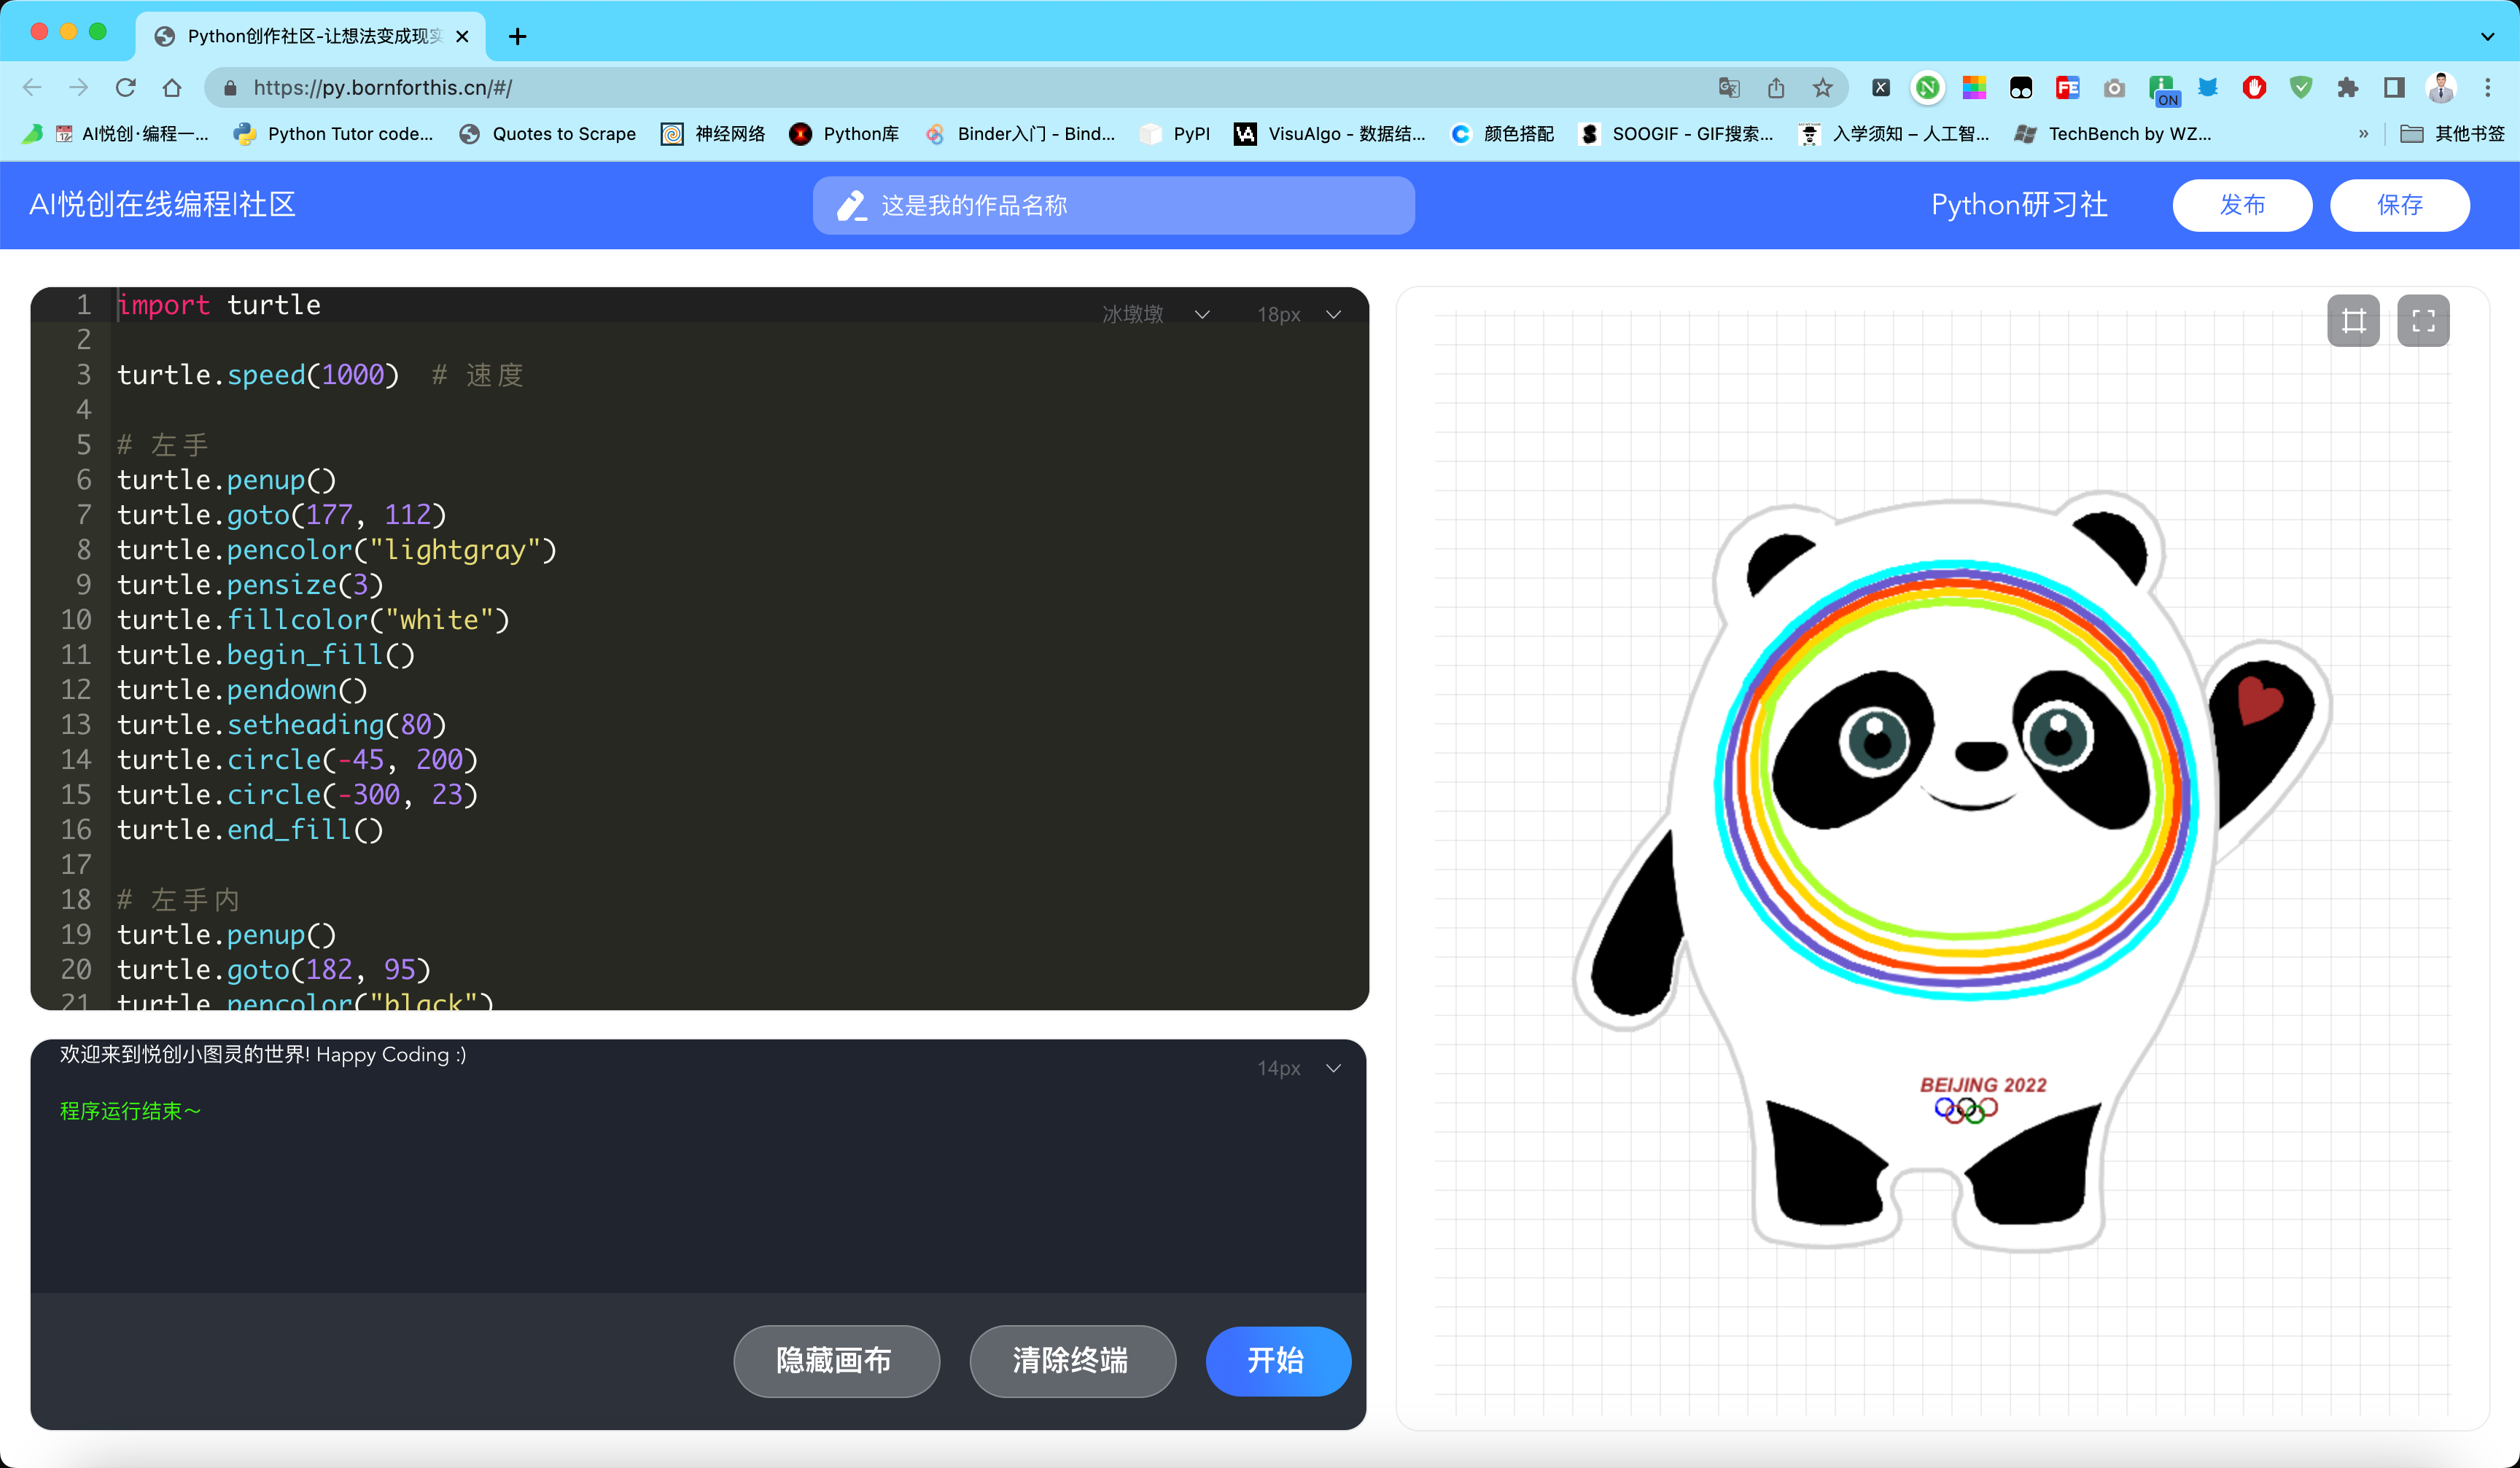
Task: Open the Binder入门 bookmark
Action: click(1020, 134)
